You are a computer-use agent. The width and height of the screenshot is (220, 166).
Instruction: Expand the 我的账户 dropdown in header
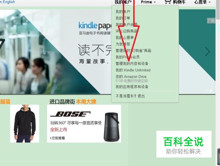[x=125, y=2]
